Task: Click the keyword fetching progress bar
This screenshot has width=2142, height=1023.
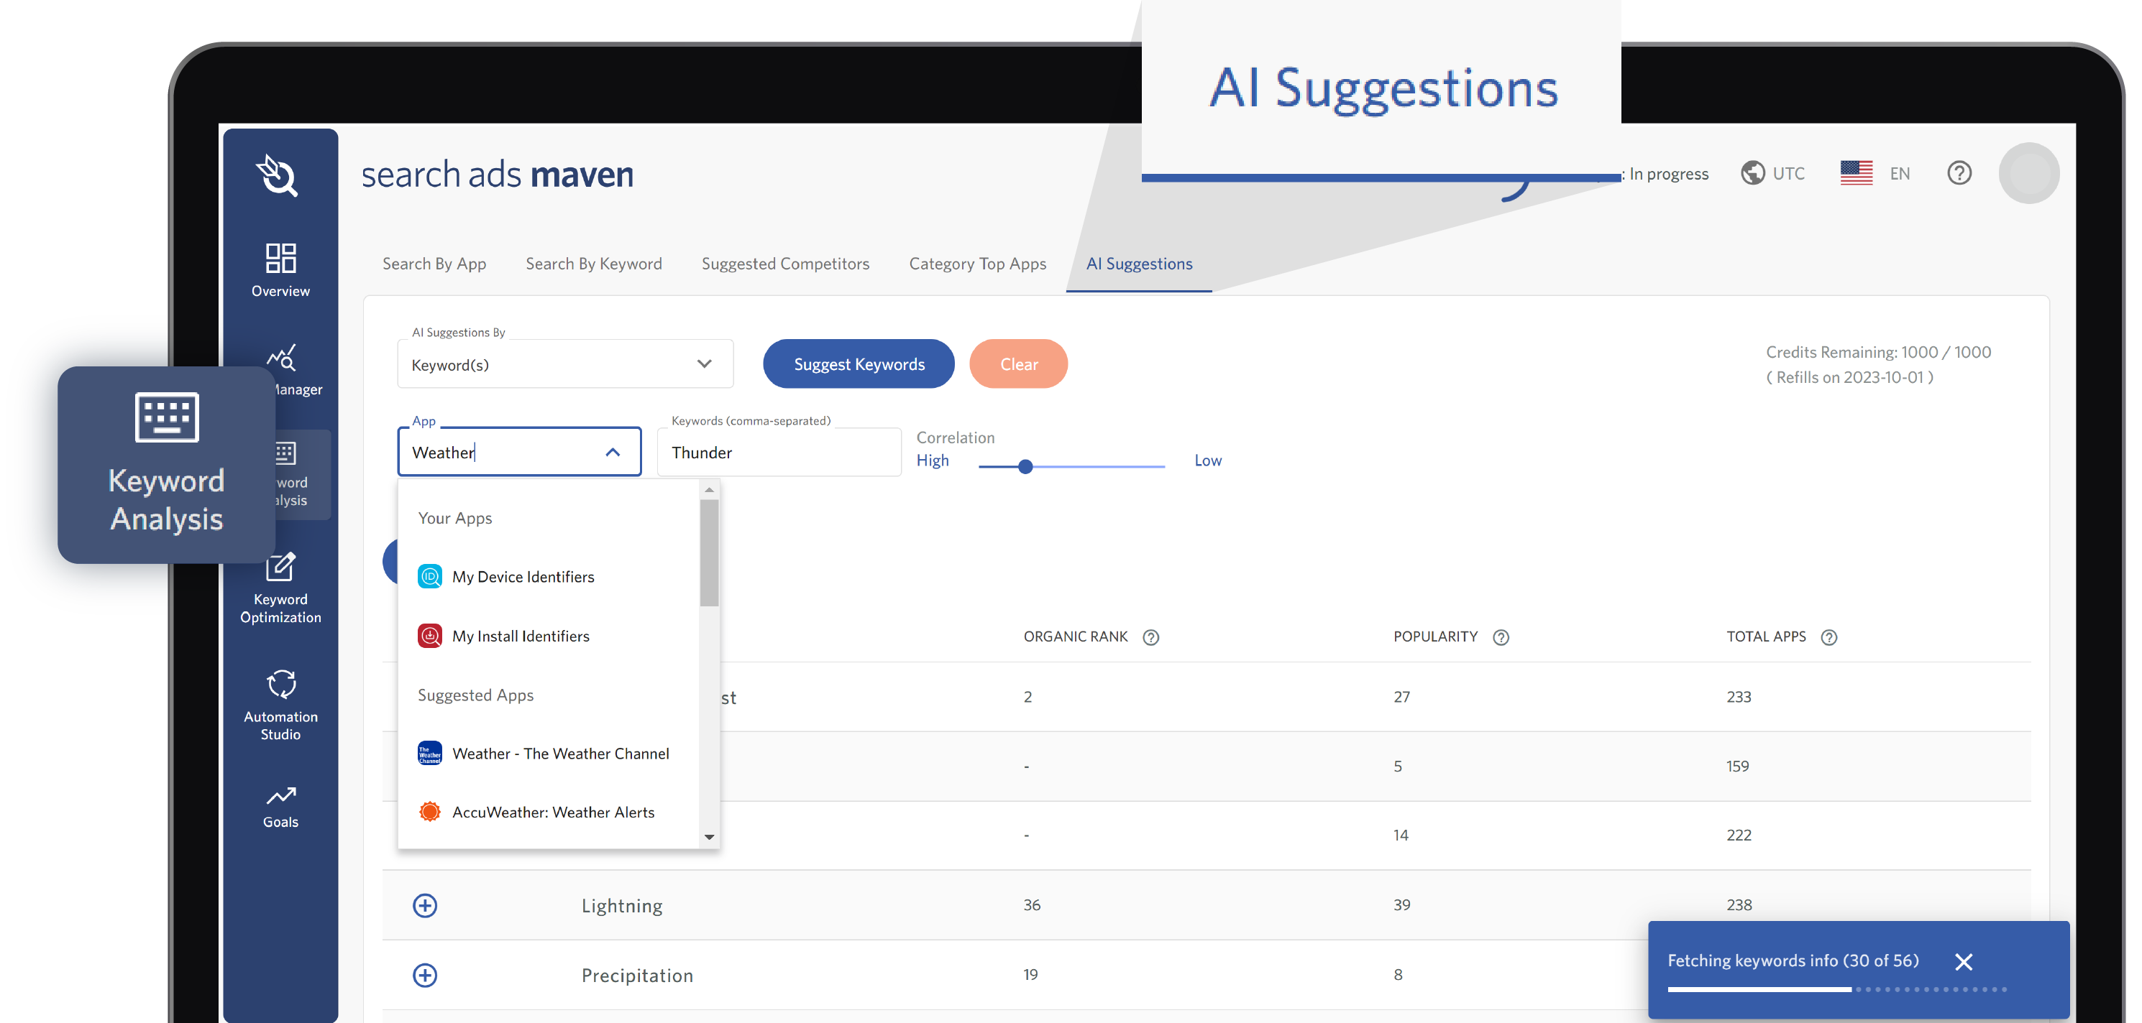Action: click(x=1838, y=989)
